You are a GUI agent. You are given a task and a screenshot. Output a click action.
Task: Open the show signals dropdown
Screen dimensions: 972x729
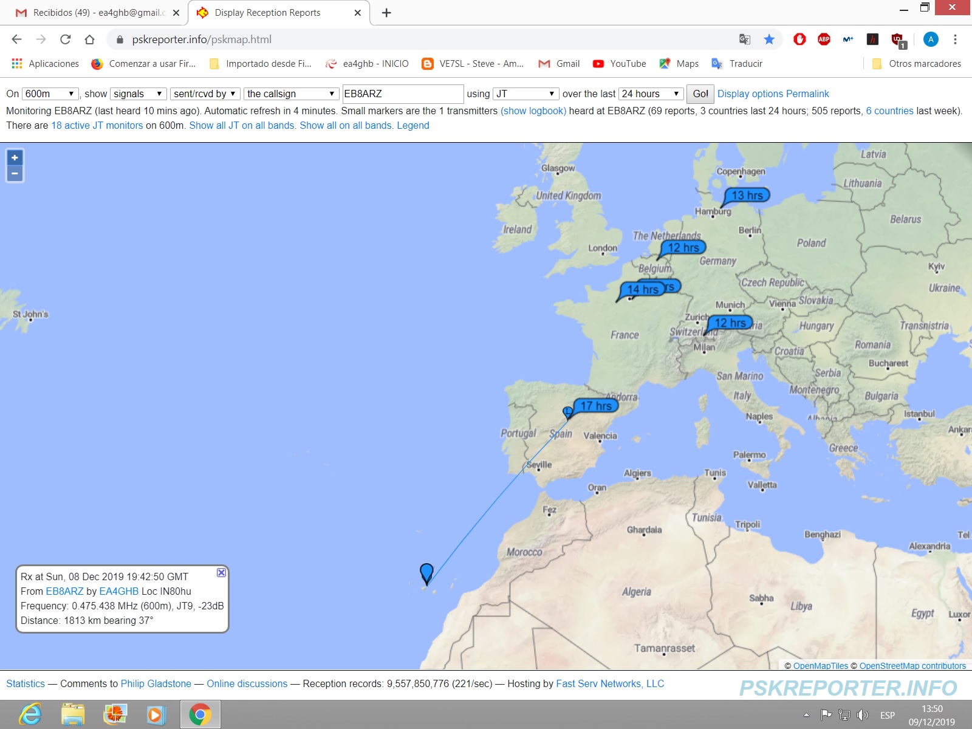click(139, 94)
